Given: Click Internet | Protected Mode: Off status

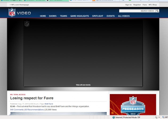Looking at the screenshot, I should (x=128, y=117).
